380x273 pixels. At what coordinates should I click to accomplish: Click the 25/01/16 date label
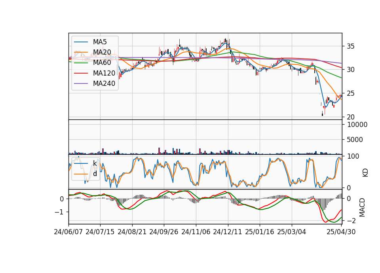coord(260,232)
